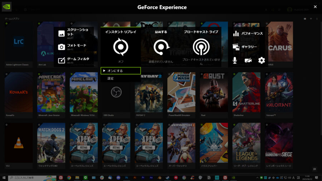Open Illustrator from the taskbar
This screenshot has height=181, width=322.
tap(135, 178)
